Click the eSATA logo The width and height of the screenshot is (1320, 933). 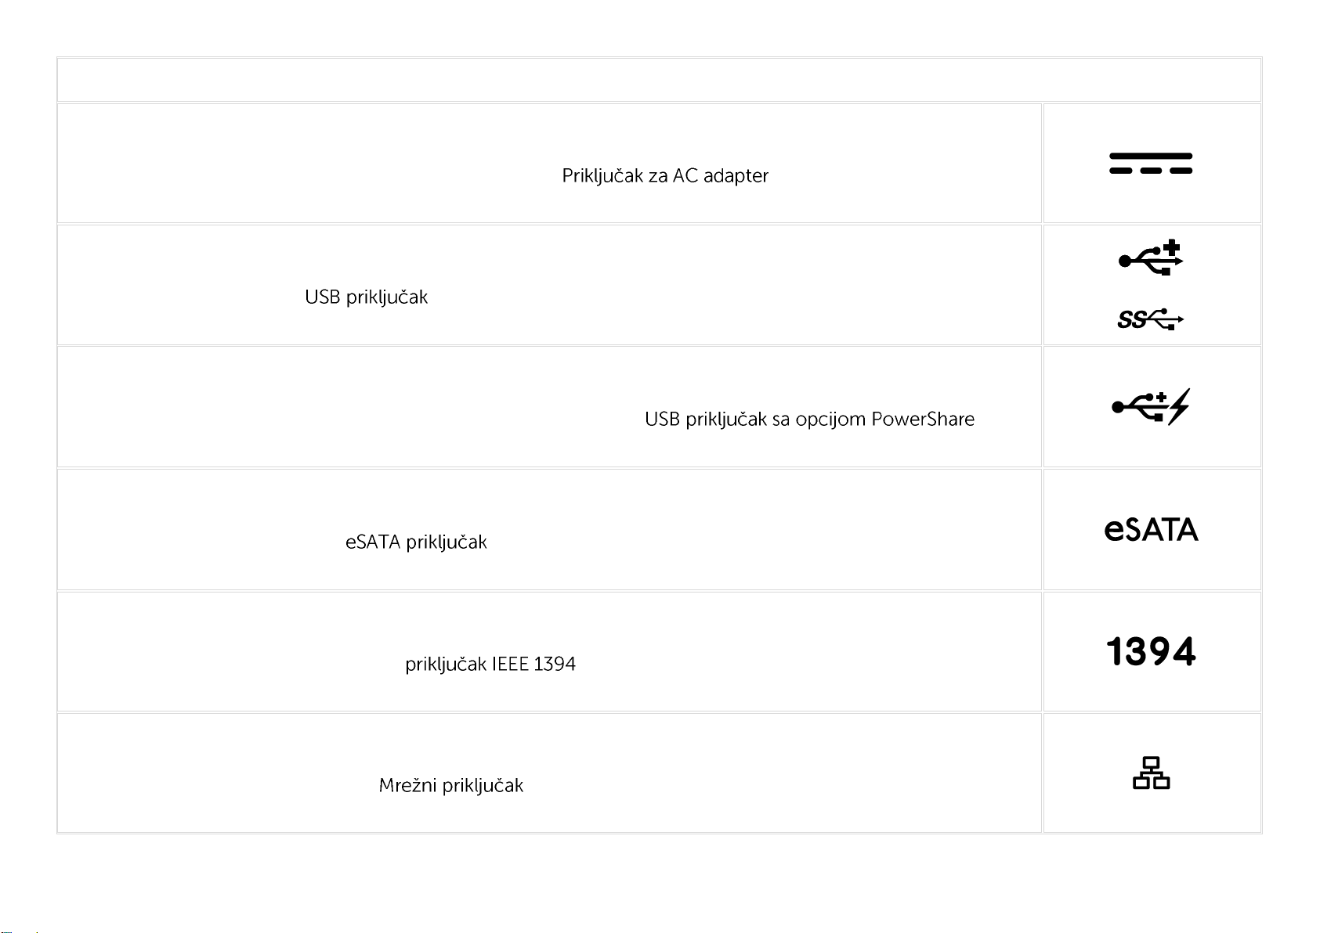tap(1151, 529)
